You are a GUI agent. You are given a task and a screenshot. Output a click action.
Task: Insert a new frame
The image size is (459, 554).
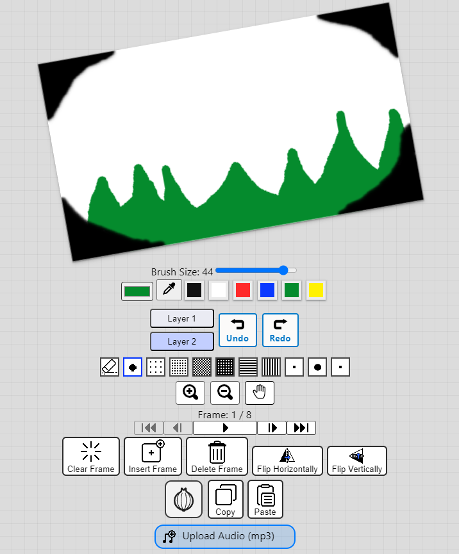(153, 457)
